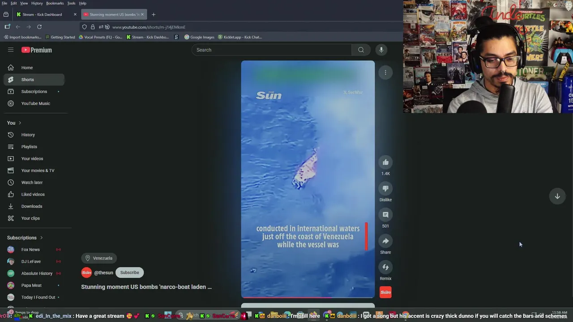Open History from the sidebar
573x322 pixels.
coord(34,135)
